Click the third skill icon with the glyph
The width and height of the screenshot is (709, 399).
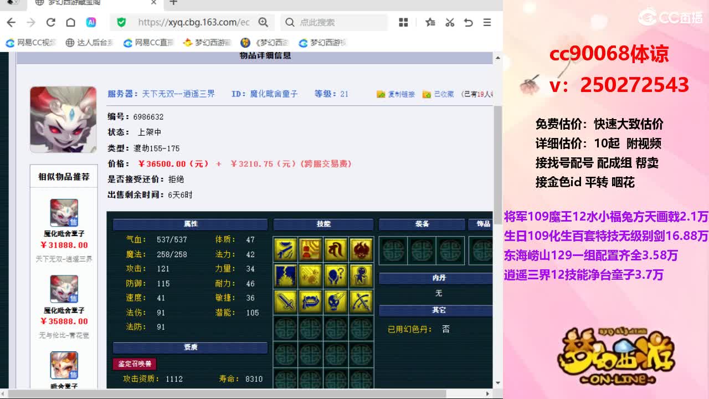pyautogui.click(x=336, y=249)
